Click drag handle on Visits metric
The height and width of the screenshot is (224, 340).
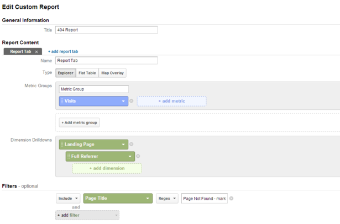(x=62, y=101)
